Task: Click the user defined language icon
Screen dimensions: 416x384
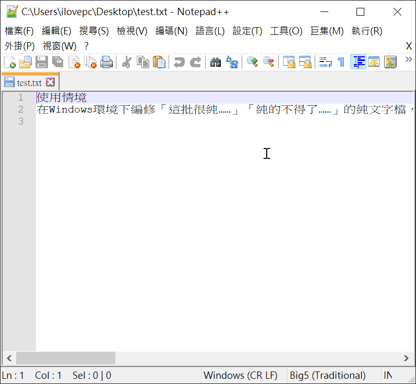Action: [x=374, y=62]
